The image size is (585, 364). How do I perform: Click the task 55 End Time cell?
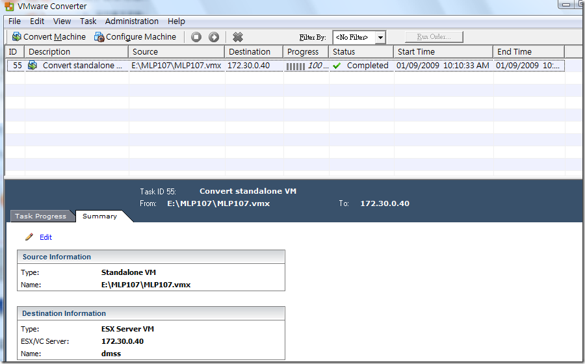528,66
